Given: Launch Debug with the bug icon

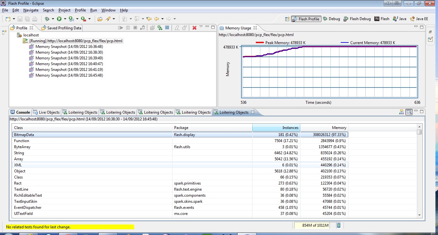Looking at the screenshot, I should coord(47,19).
